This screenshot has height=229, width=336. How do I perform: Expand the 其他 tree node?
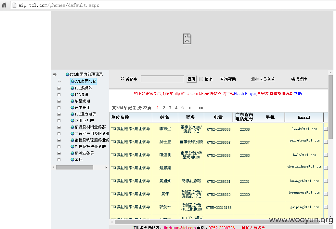pos(59,160)
